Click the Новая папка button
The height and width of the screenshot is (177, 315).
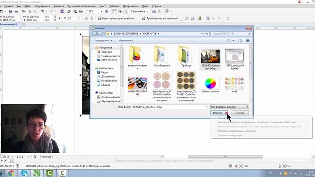coord(126,40)
